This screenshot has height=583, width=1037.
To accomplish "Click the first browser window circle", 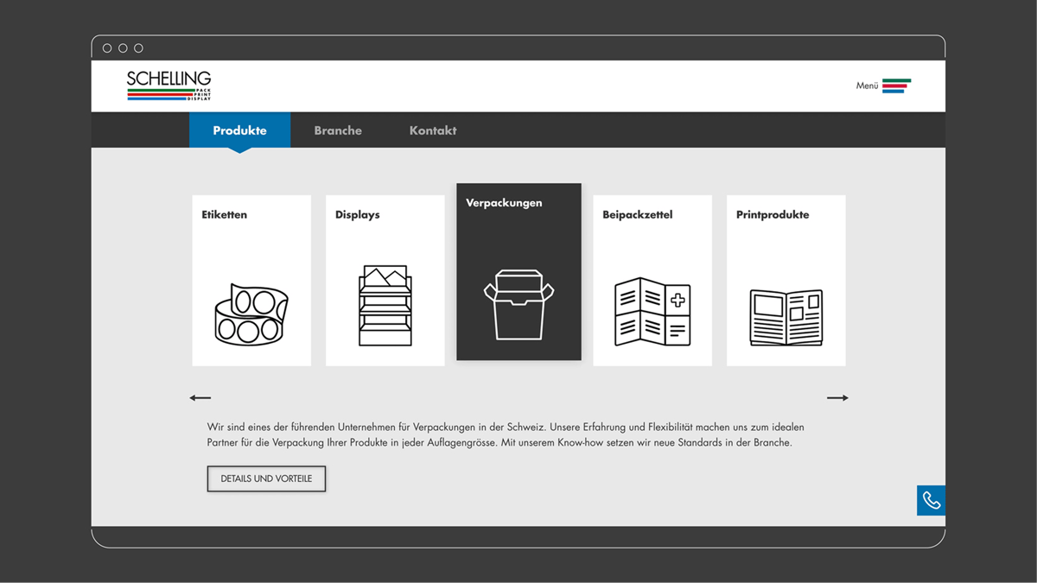I will [x=106, y=48].
